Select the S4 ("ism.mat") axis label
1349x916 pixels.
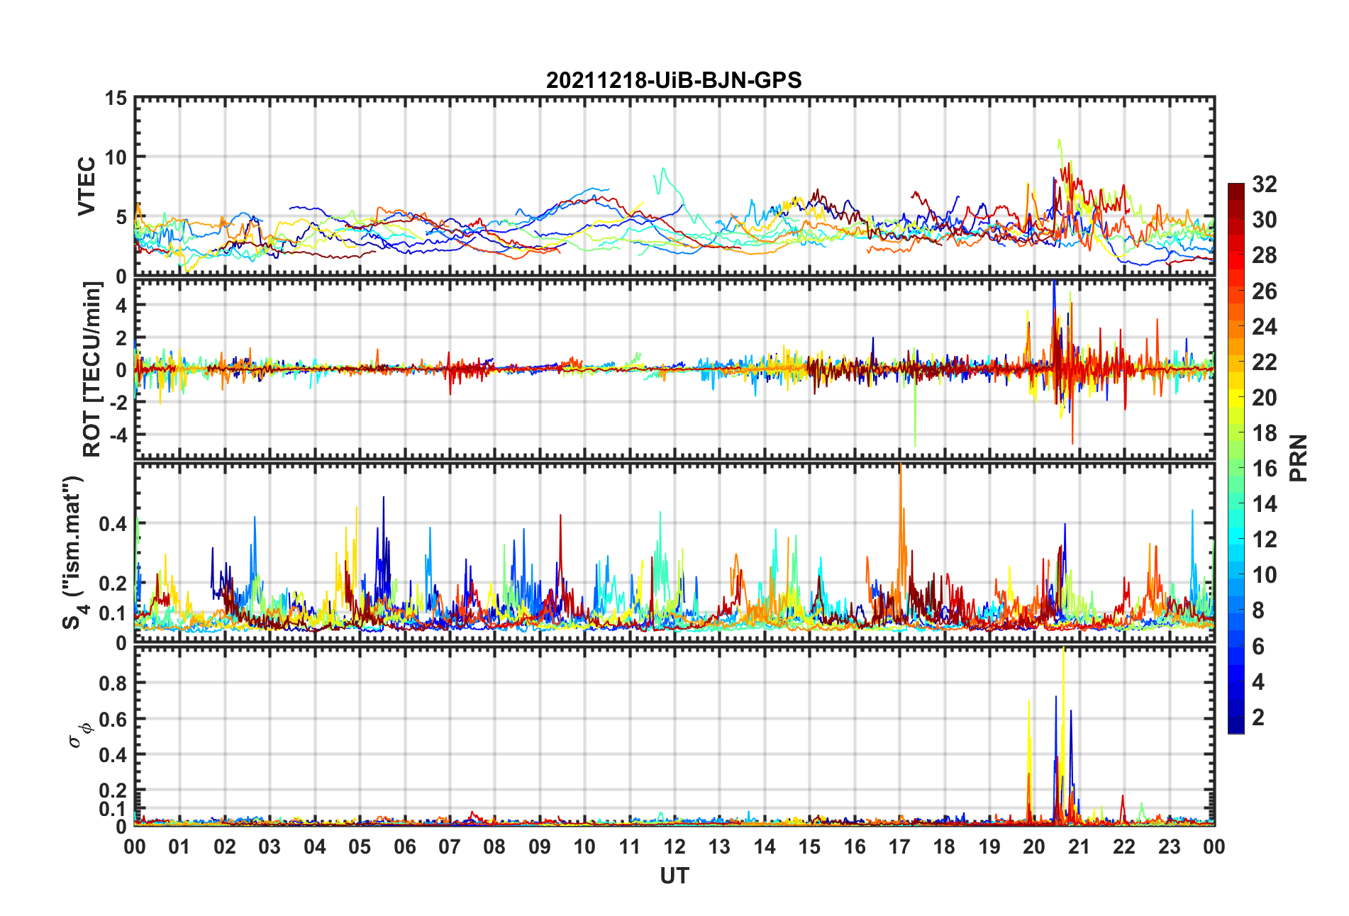(74, 552)
